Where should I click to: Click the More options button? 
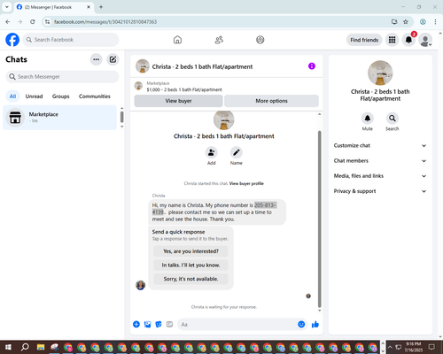pos(271,101)
